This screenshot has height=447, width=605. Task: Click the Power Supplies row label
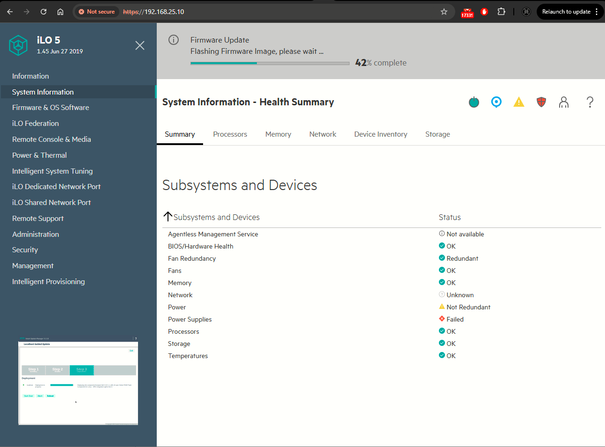[190, 319]
